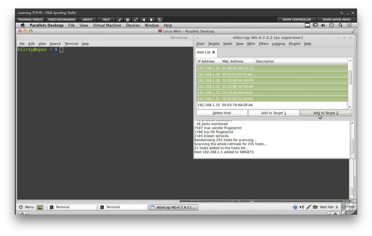Click the battery power tray icon

coord(315,207)
